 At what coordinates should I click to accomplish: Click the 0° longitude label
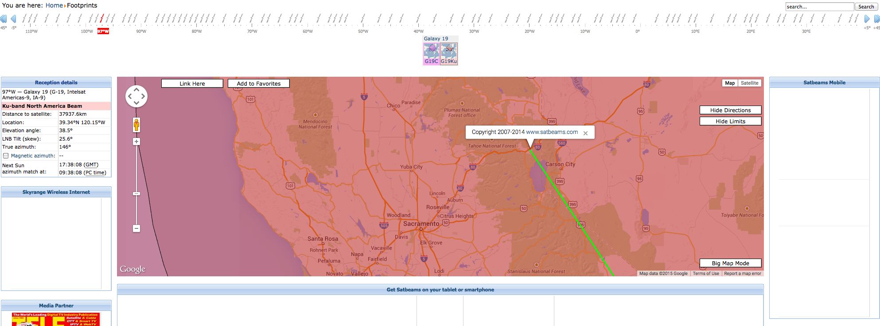click(x=637, y=31)
